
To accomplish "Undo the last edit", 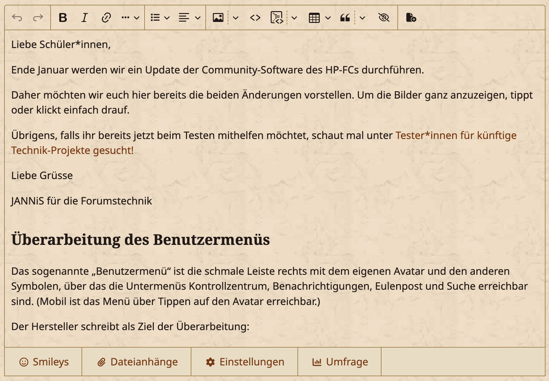I will click(17, 18).
